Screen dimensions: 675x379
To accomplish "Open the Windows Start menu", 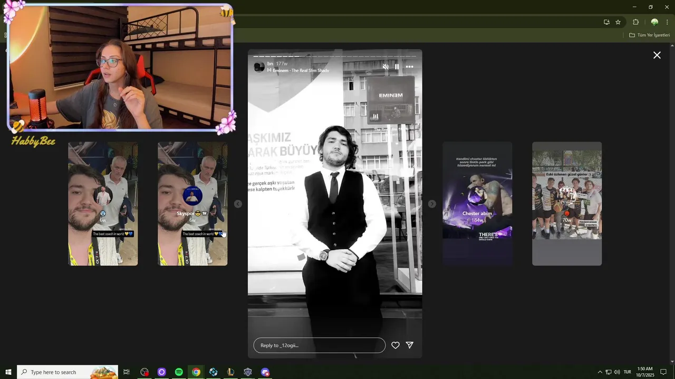I will 8,372.
